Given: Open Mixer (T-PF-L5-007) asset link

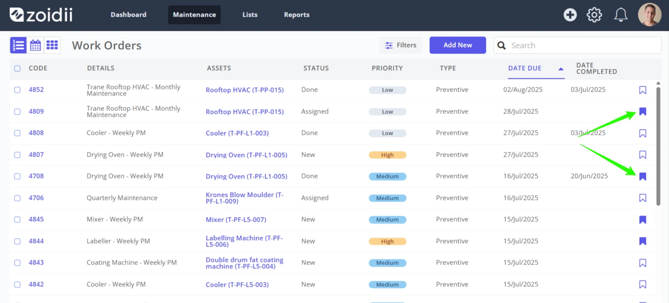Looking at the screenshot, I should point(236,220).
